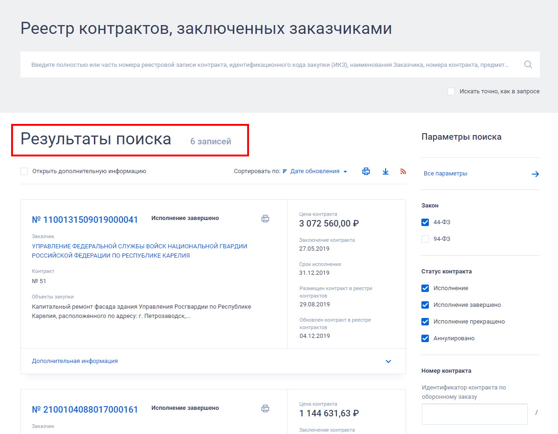Check Открыть дополнительную информацию
The image size is (558, 434).
tap(24, 171)
